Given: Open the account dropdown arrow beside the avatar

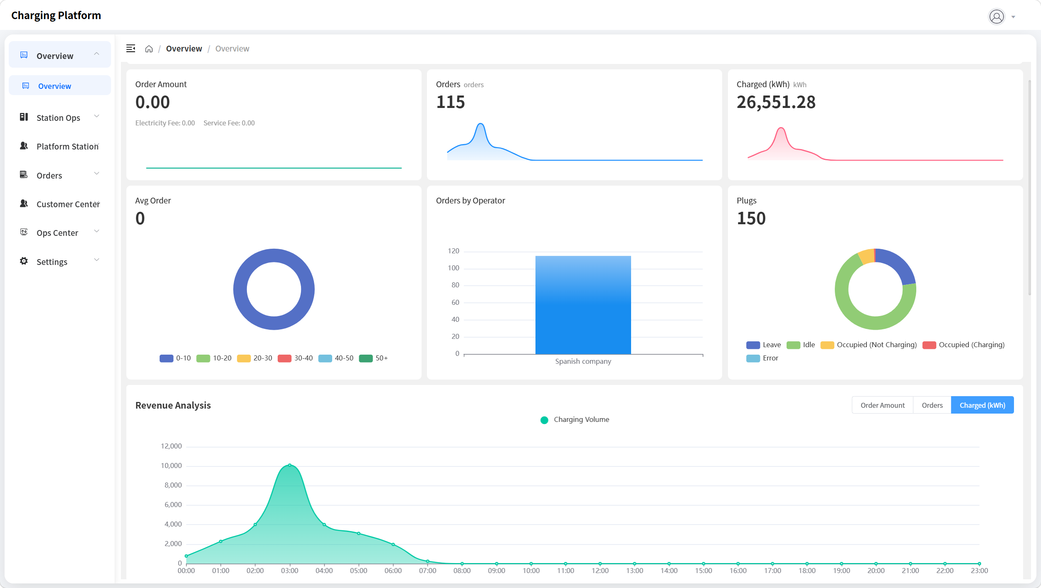Looking at the screenshot, I should pos(1014,17).
